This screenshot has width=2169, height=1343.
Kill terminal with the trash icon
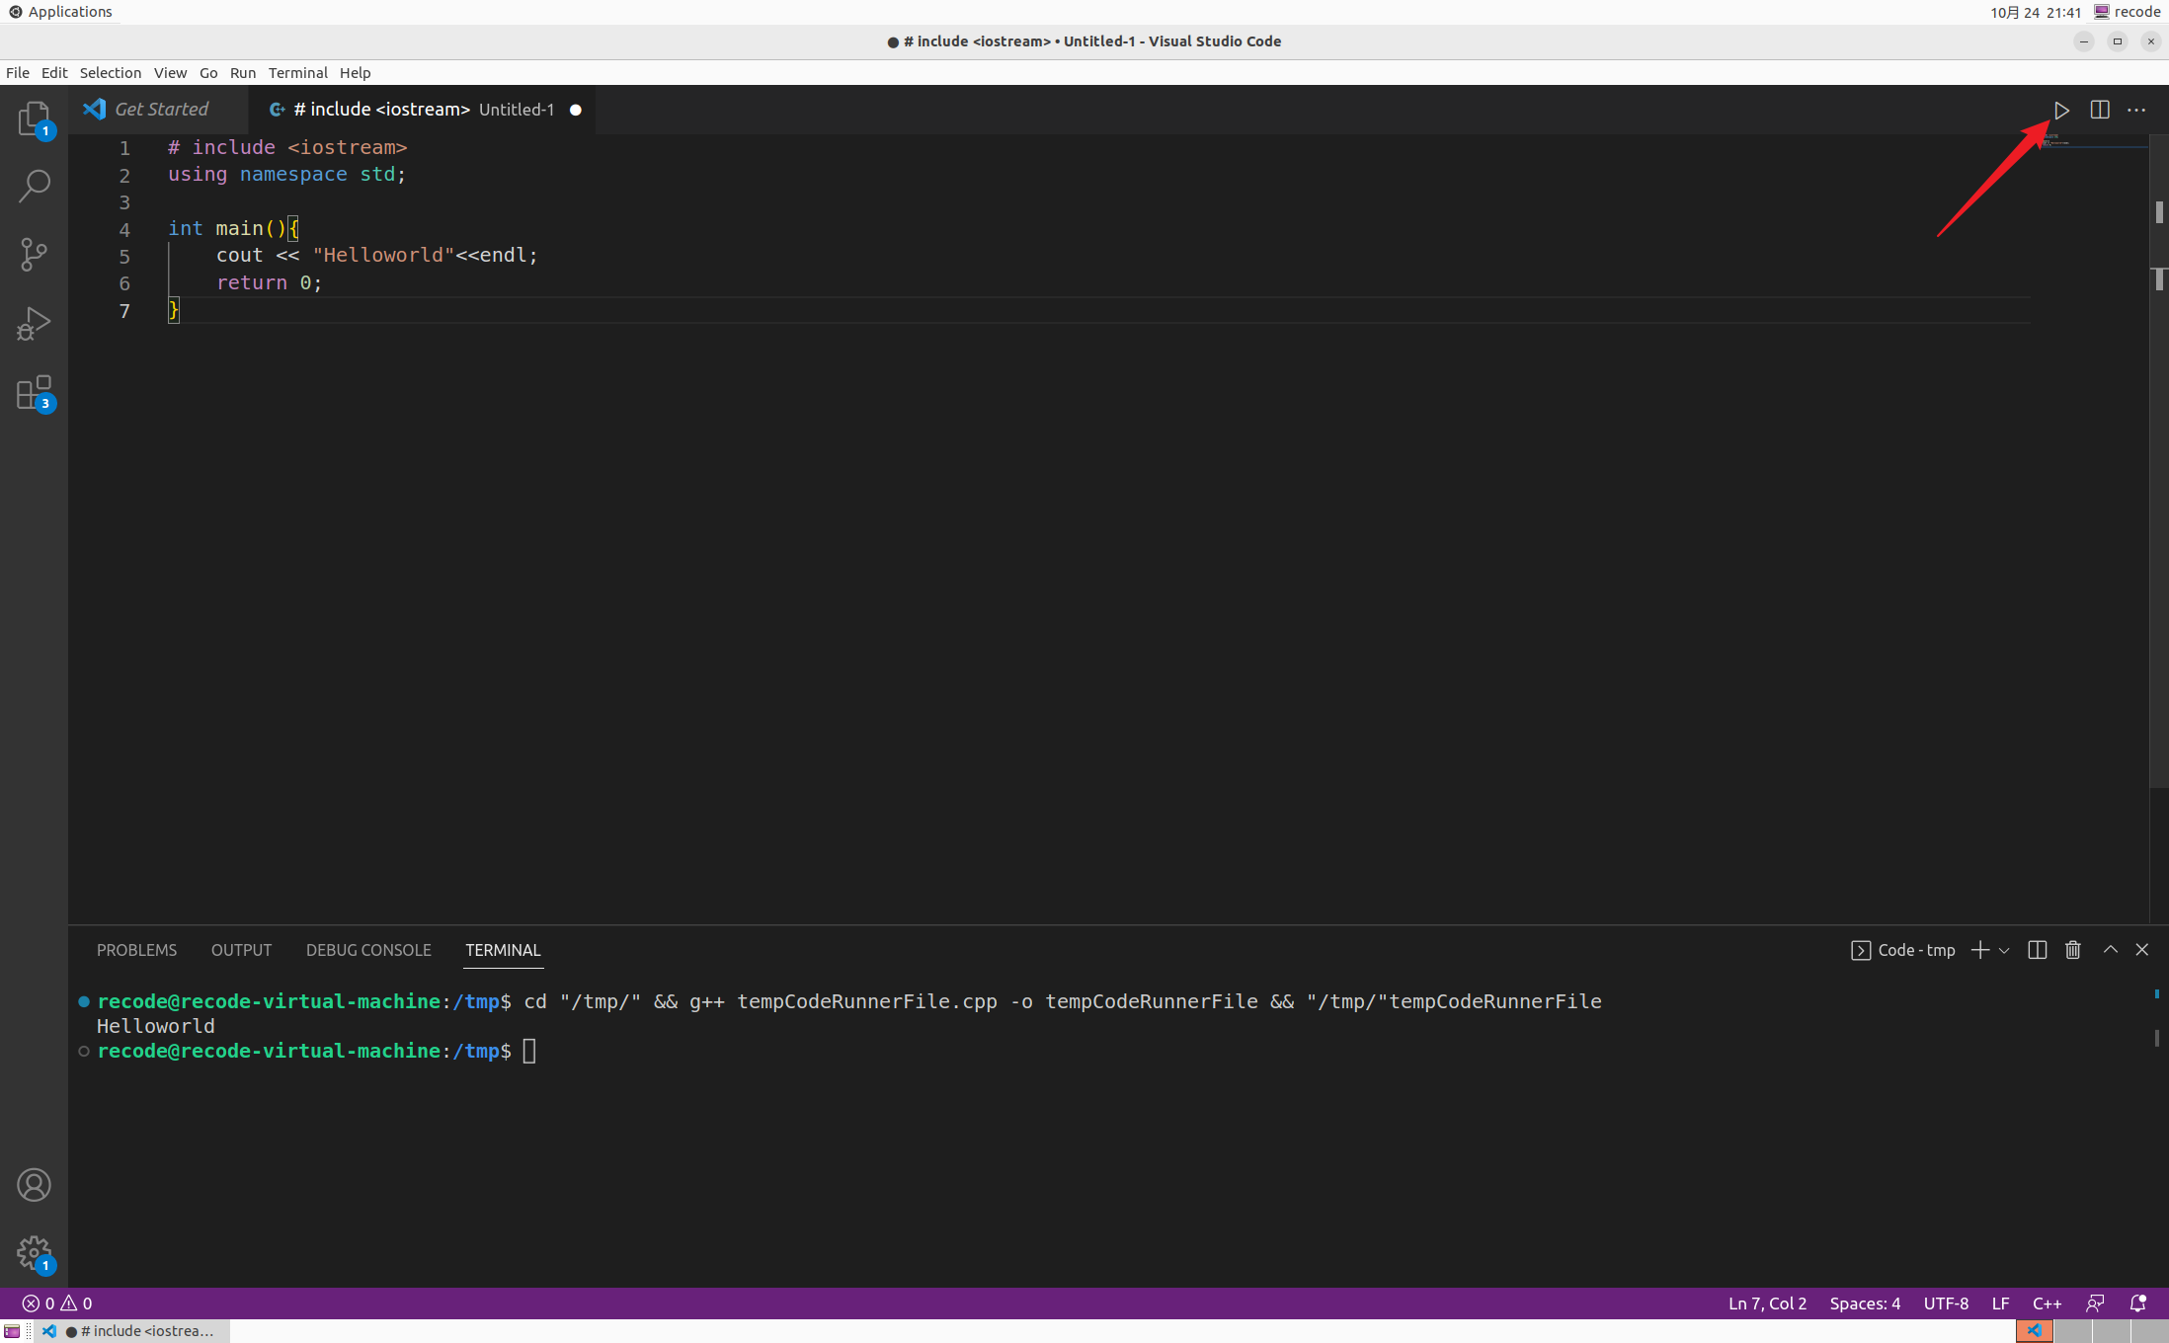pyautogui.click(x=2073, y=950)
